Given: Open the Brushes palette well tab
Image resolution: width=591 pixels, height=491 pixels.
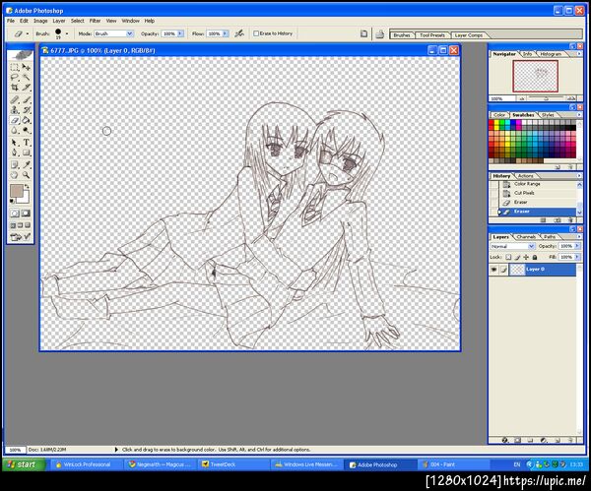Looking at the screenshot, I should [x=402, y=35].
